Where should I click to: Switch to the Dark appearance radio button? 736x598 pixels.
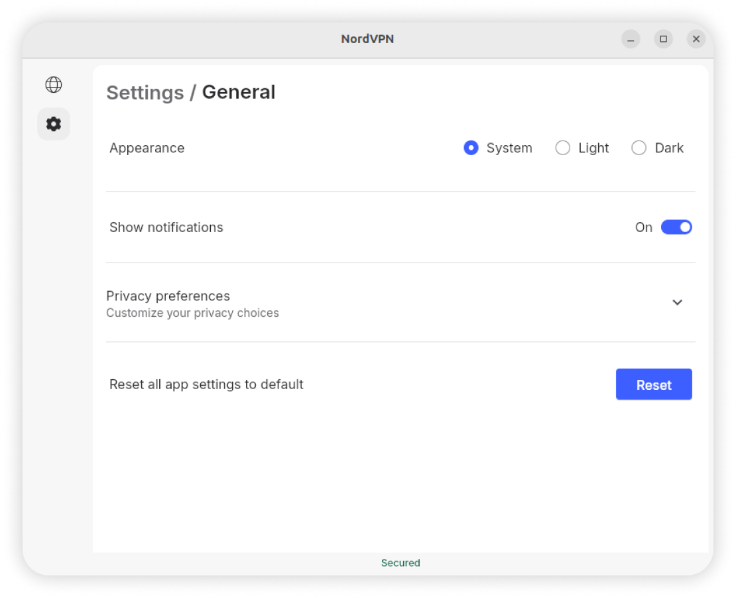(639, 148)
